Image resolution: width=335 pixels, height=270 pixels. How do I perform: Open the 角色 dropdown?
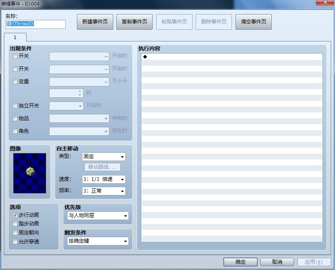coord(79,131)
